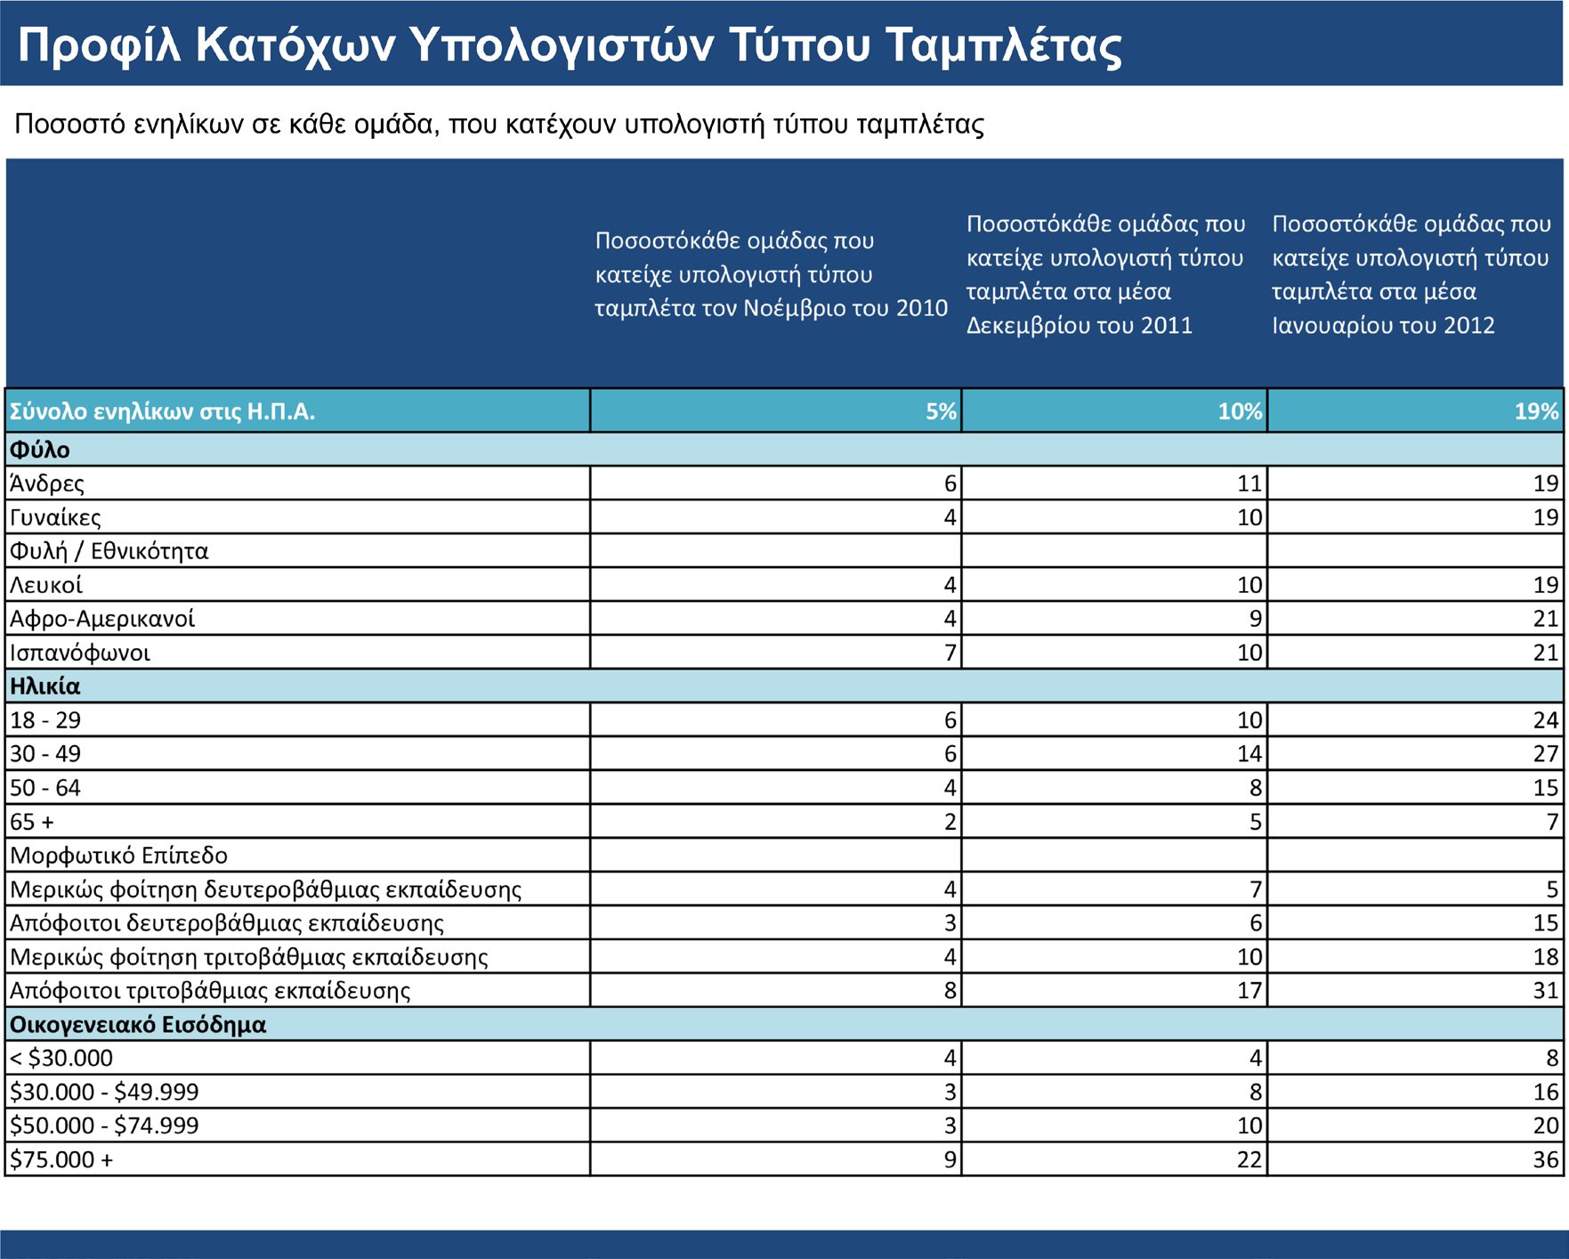Click the '$30.000 - $49.999' income row label

pyautogui.click(x=104, y=1092)
